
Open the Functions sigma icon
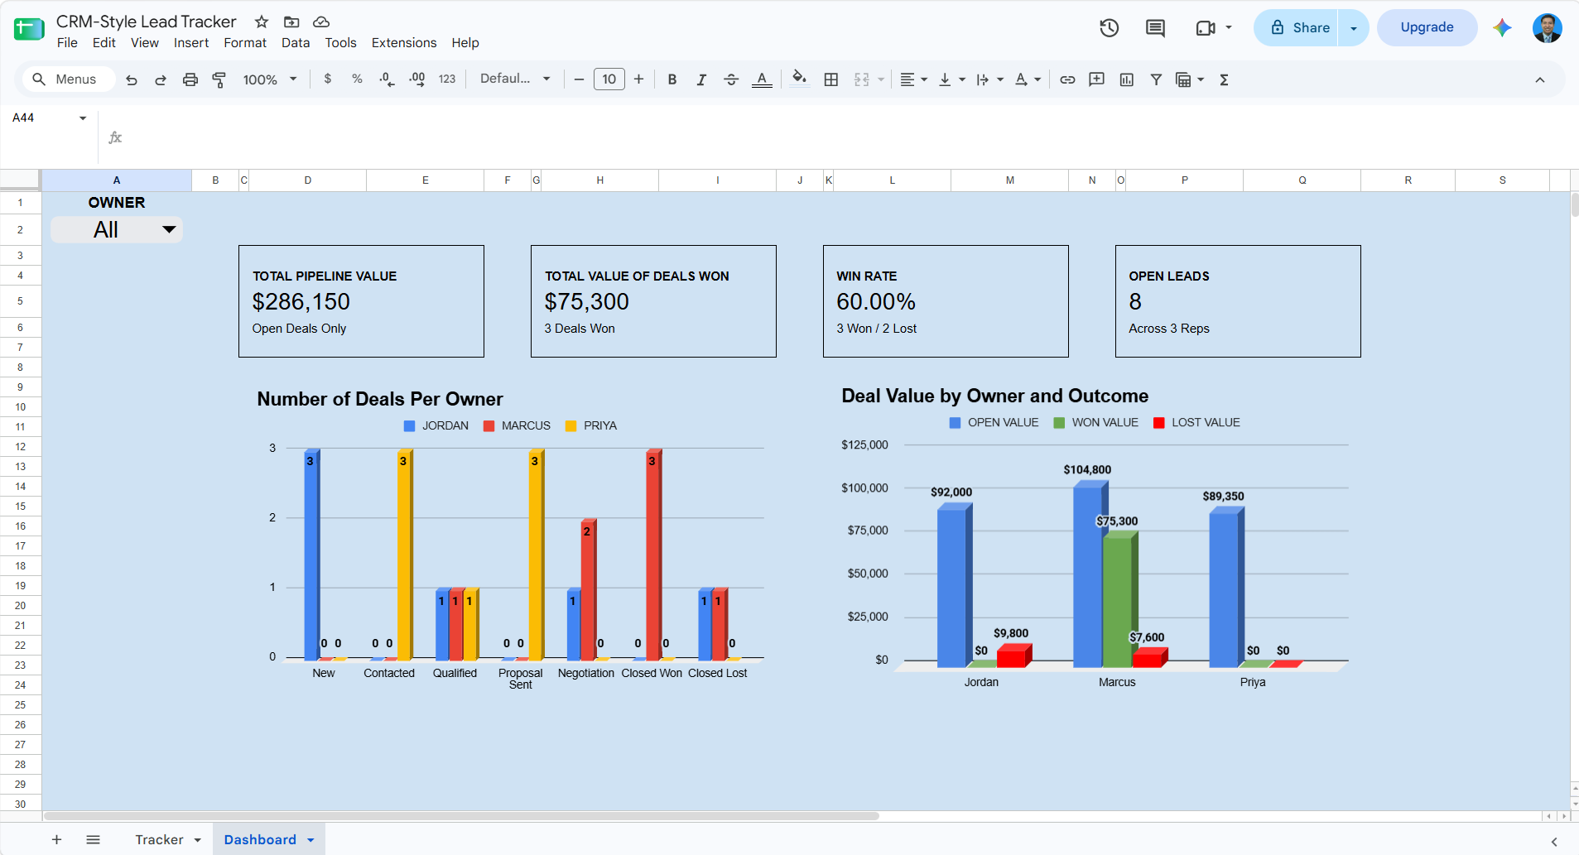point(1224,79)
